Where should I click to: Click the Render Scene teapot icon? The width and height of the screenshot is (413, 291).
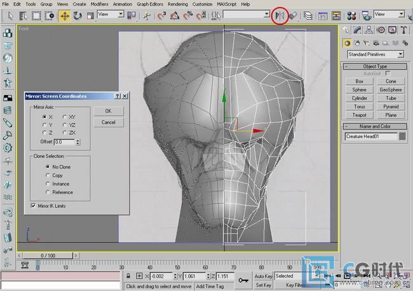click(367, 16)
